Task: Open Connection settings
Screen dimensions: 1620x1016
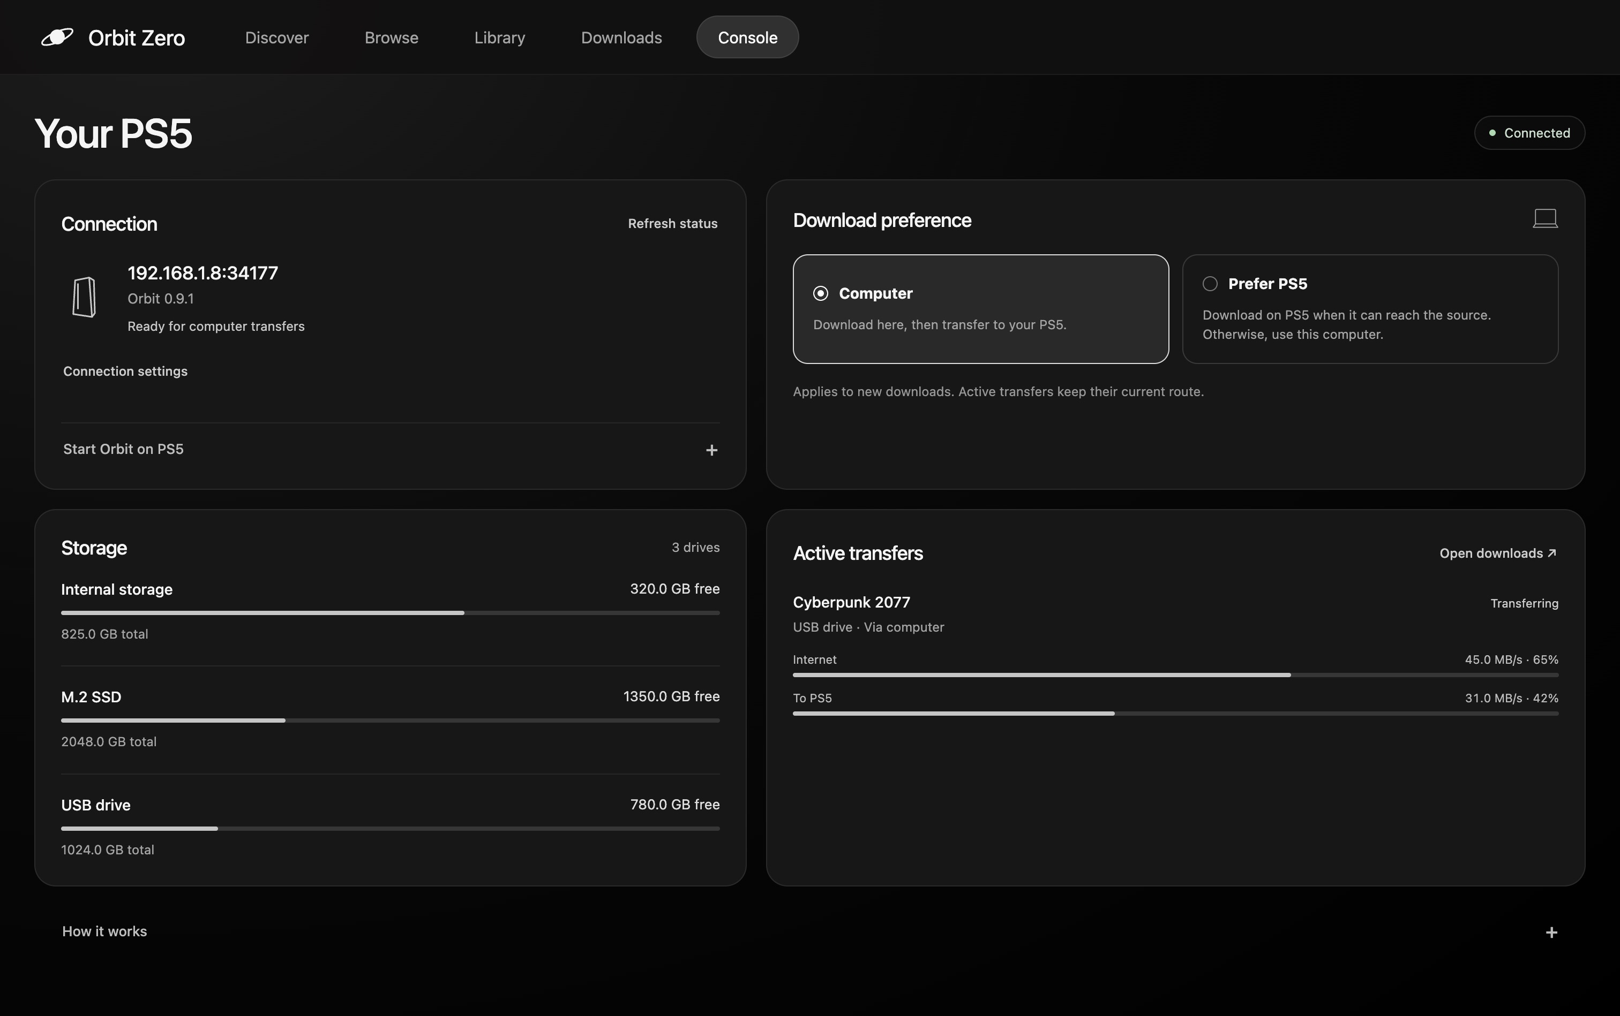Action: 125,371
